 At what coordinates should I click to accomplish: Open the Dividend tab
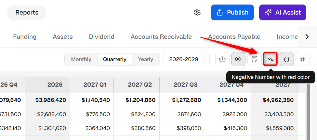tap(102, 37)
